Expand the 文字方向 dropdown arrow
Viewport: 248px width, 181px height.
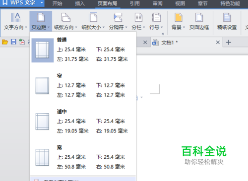coord(26,27)
